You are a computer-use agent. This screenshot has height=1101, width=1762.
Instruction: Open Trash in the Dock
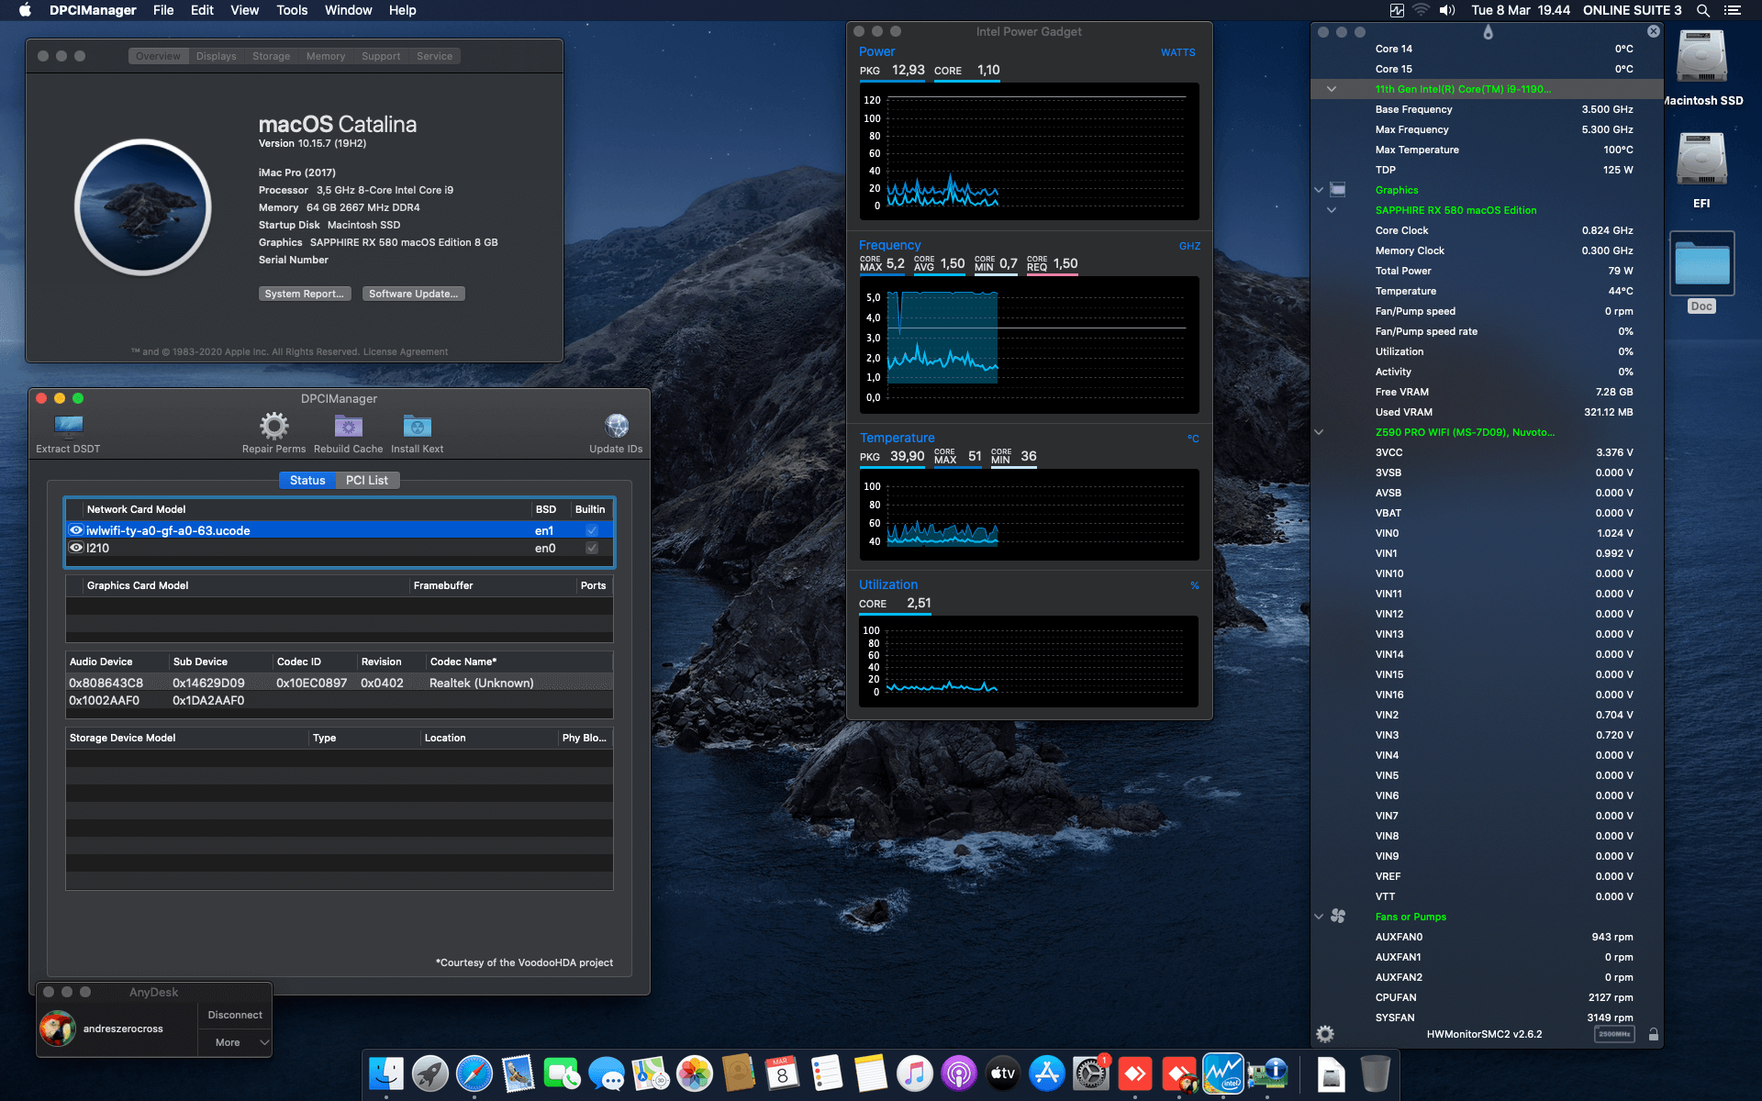click(1375, 1073)
